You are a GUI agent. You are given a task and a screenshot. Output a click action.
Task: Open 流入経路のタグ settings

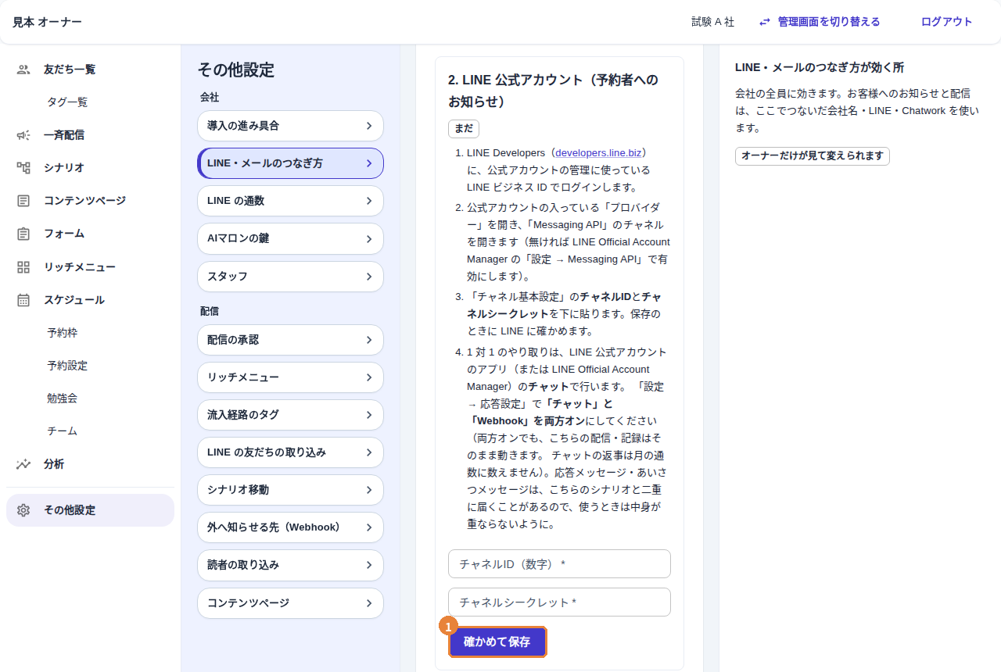pos(290,415)
